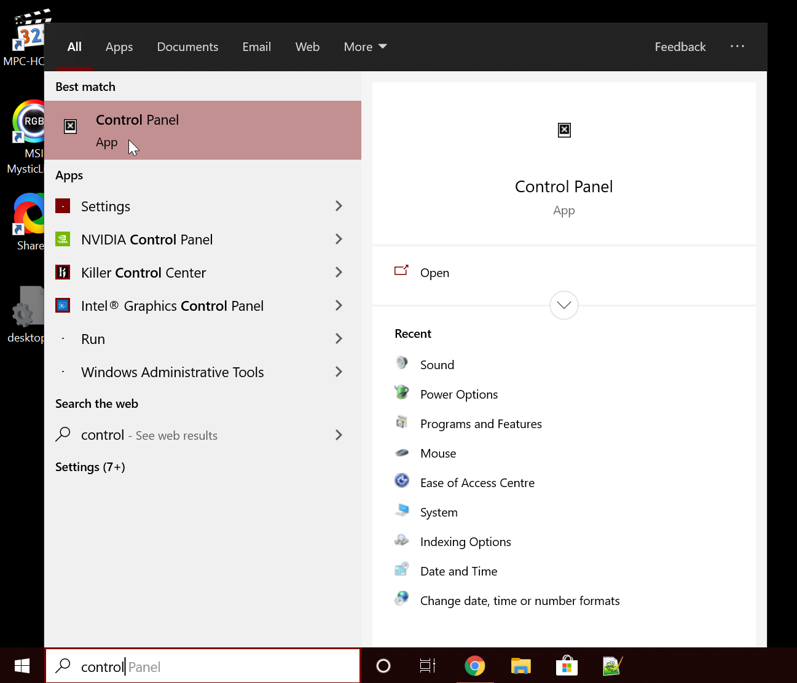Click the Windows Start button
This screenshot has height=683, width=797.
point(22,666)
